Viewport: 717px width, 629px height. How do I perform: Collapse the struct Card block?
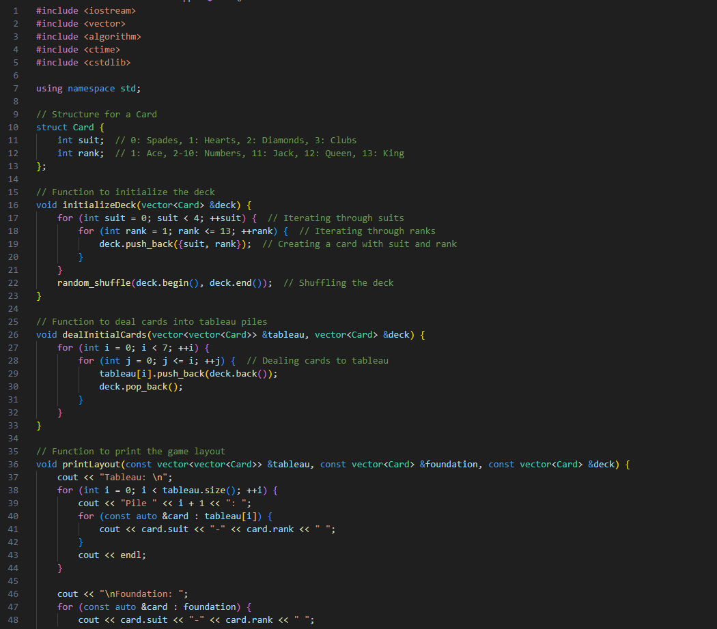coord(26,127)
